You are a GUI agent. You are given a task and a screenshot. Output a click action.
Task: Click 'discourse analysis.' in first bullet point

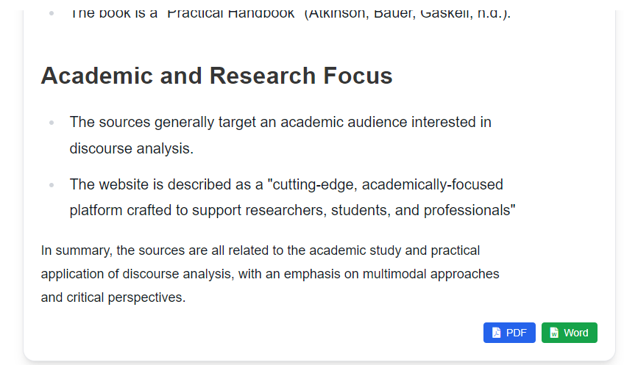(x=131, y=148)
